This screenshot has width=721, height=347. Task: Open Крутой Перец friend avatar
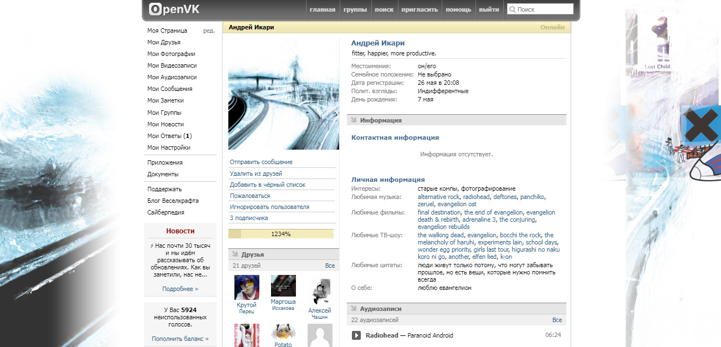(247, 287)
